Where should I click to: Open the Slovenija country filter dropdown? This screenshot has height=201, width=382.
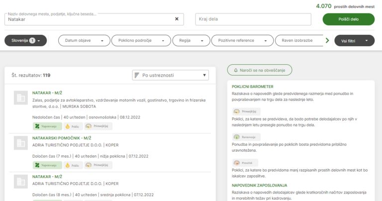pyautogui.click(x=26, y=40)
